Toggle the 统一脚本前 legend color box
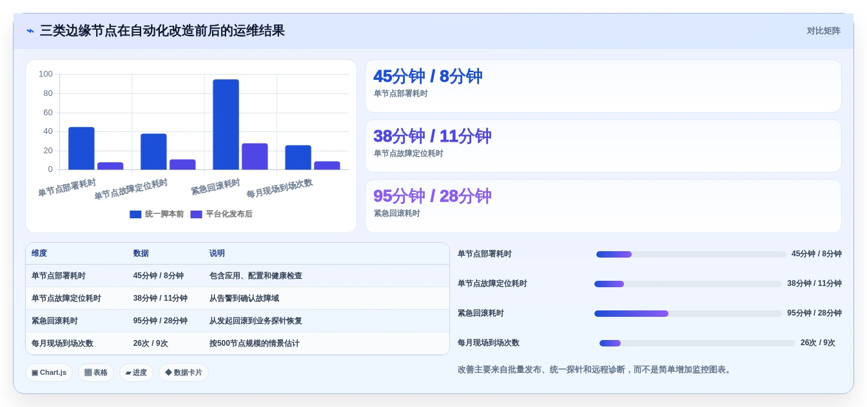867x407 pixels. pyautogui.click(x=135, y=214)
